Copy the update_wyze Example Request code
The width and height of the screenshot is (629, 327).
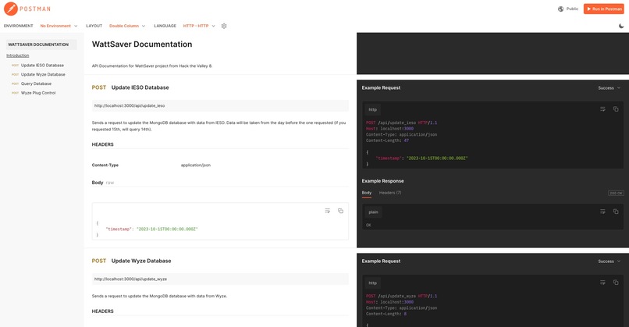coord(616,283)
